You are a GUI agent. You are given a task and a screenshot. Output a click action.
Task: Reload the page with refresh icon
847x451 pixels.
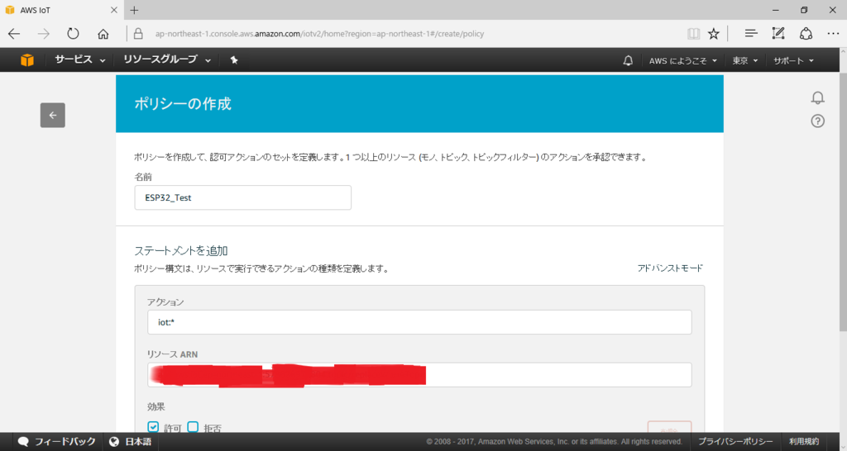[73, 33]
